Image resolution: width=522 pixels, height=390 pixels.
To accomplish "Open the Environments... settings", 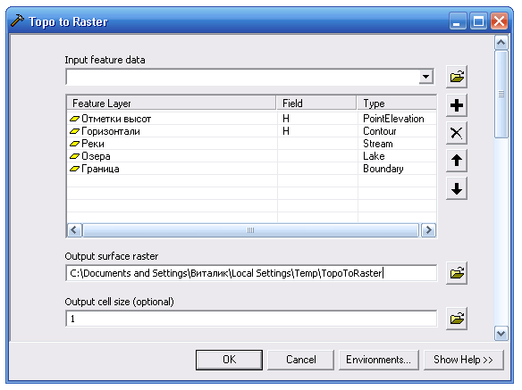I will [x=378, y=360].
